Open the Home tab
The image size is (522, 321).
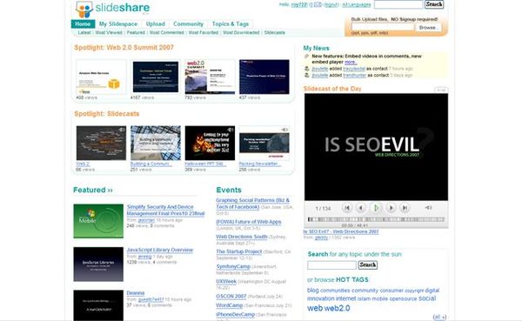pos(83,24)
